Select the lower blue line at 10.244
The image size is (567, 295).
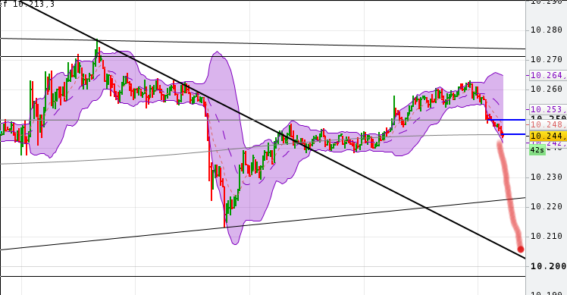513,134
